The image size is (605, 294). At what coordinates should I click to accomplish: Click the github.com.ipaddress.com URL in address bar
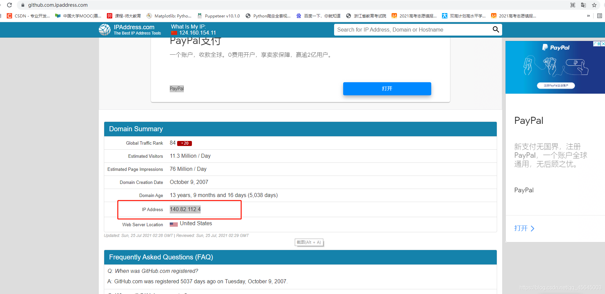coord(58,5)
